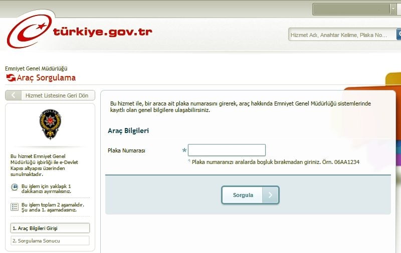Focus the Plaka Numarası input field

tap(227, 150)
